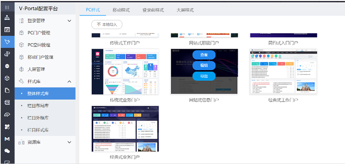Click the dashboard gauge icon in rail

pos(7,114)
